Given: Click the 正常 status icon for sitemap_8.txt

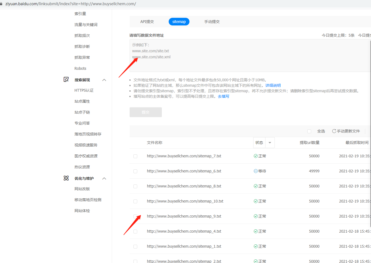Looking at the screenshot, I should point(256,186).
